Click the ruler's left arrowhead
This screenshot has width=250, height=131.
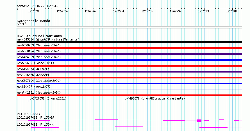(17, 9)
